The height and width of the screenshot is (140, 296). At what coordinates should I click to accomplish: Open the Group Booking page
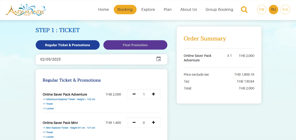click(x=219, y=10)
